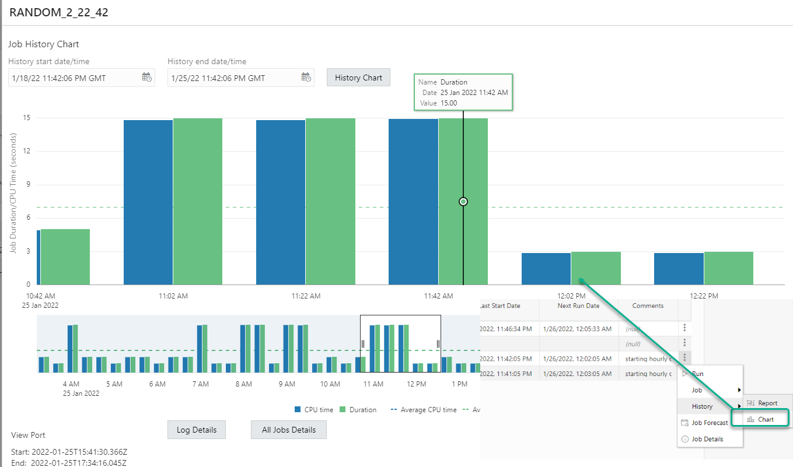Click the Job Details info icon
The height and width of the screenshot is (467, 793).
(685, 439)
